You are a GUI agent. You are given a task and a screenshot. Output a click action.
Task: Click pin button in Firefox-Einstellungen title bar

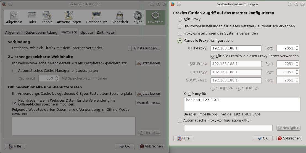tap(10, 4)
